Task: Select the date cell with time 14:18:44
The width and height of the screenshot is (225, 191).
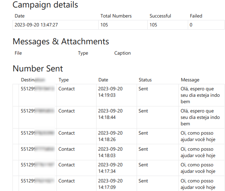Action: [x=110, y=114]
